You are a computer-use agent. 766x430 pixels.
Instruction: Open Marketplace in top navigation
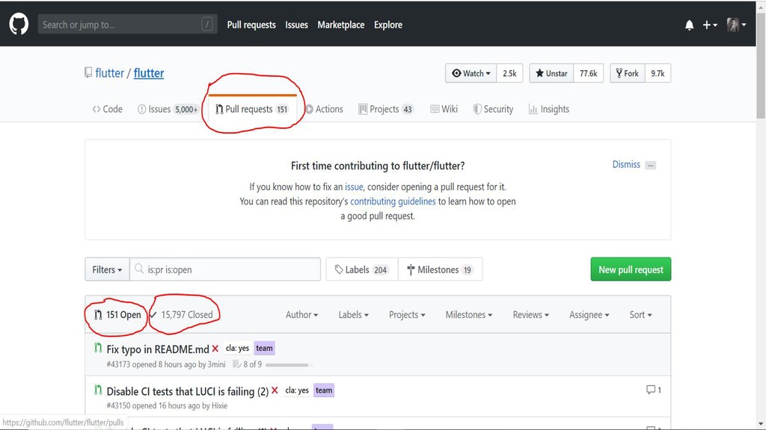341,25
